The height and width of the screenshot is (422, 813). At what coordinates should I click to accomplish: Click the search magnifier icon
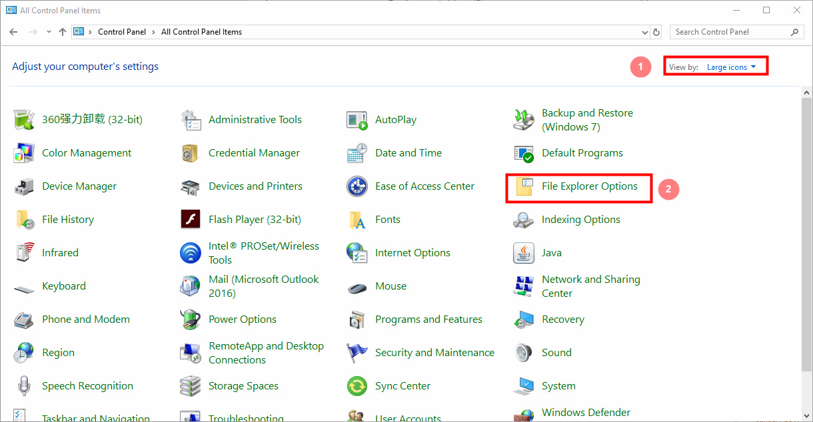(794, 32)
